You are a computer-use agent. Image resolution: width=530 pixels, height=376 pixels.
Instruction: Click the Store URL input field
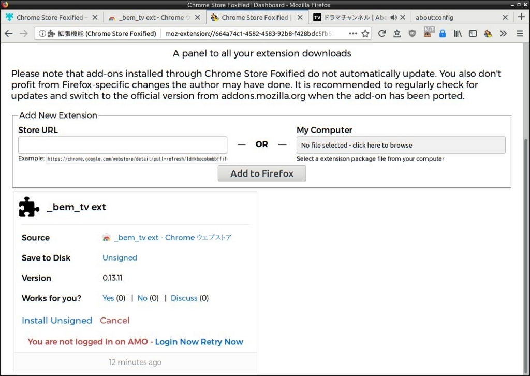pyautogui.click(x=123, y=145)
